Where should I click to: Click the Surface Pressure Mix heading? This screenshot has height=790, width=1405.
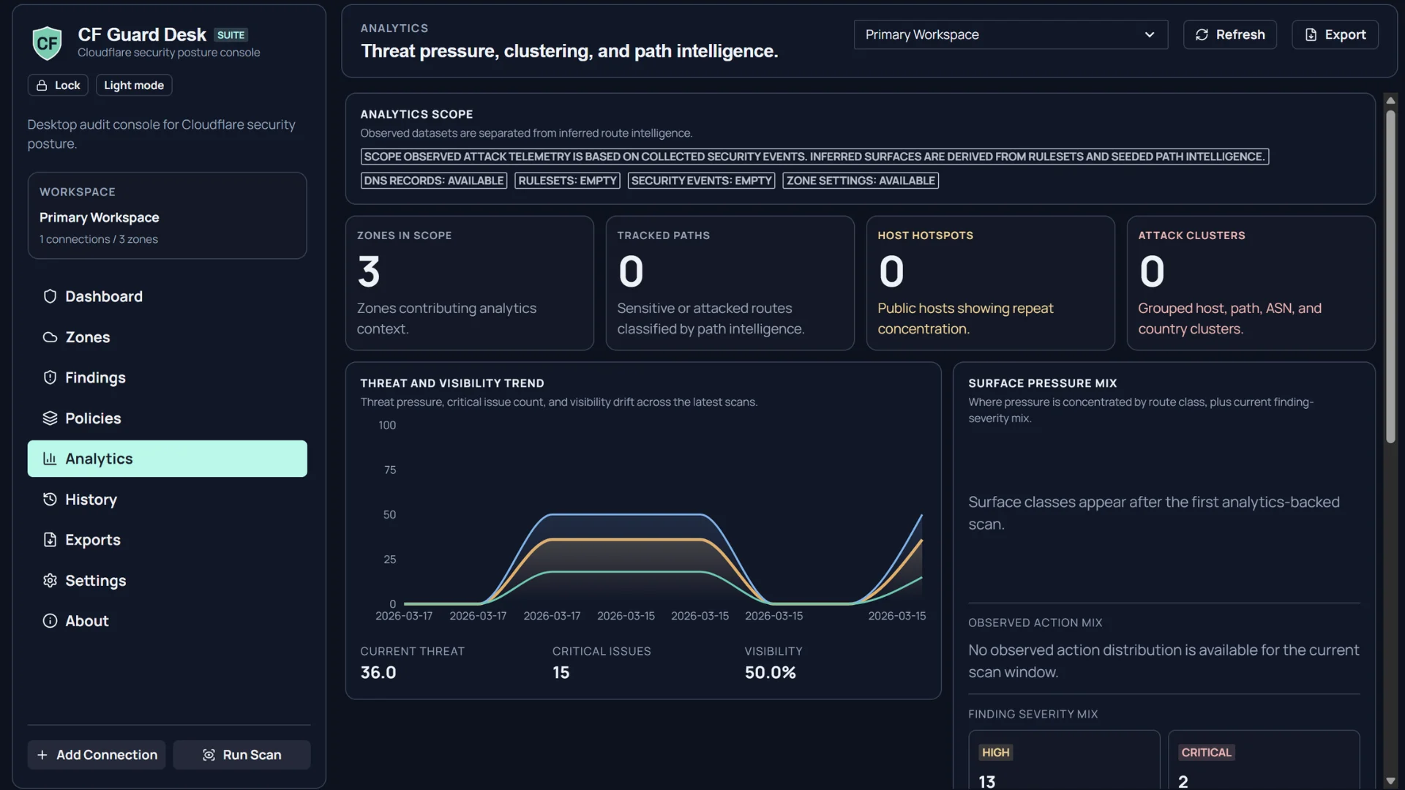click(x=1043, y=383)
